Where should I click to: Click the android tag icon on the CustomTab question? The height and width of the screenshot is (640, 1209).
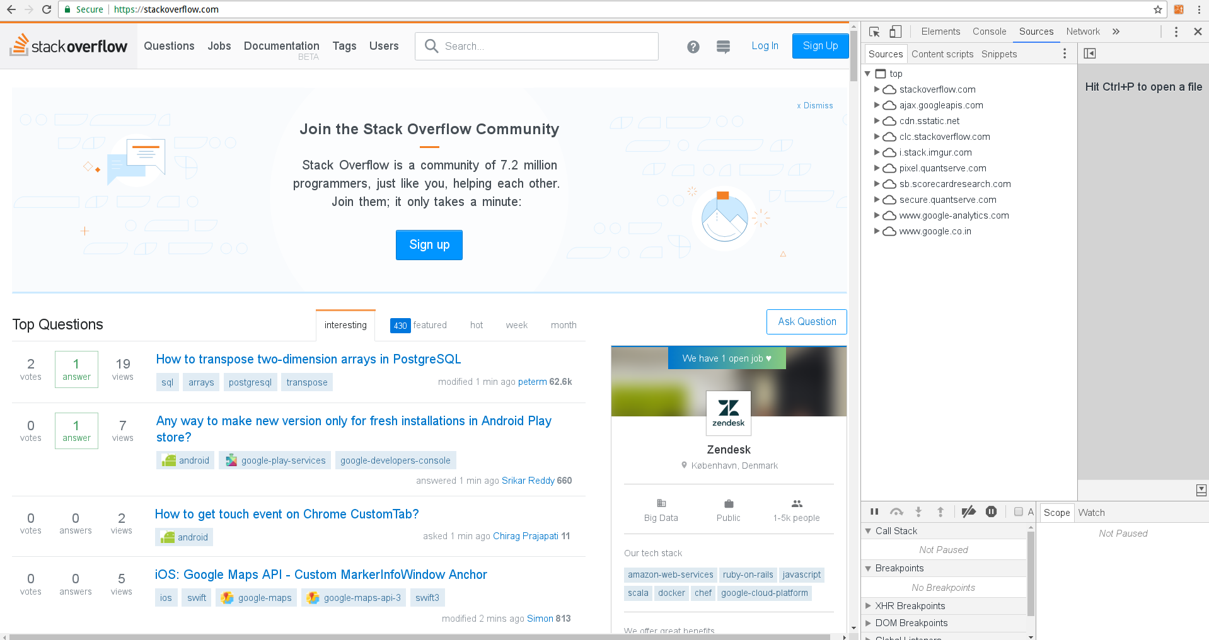click(168, 537)
